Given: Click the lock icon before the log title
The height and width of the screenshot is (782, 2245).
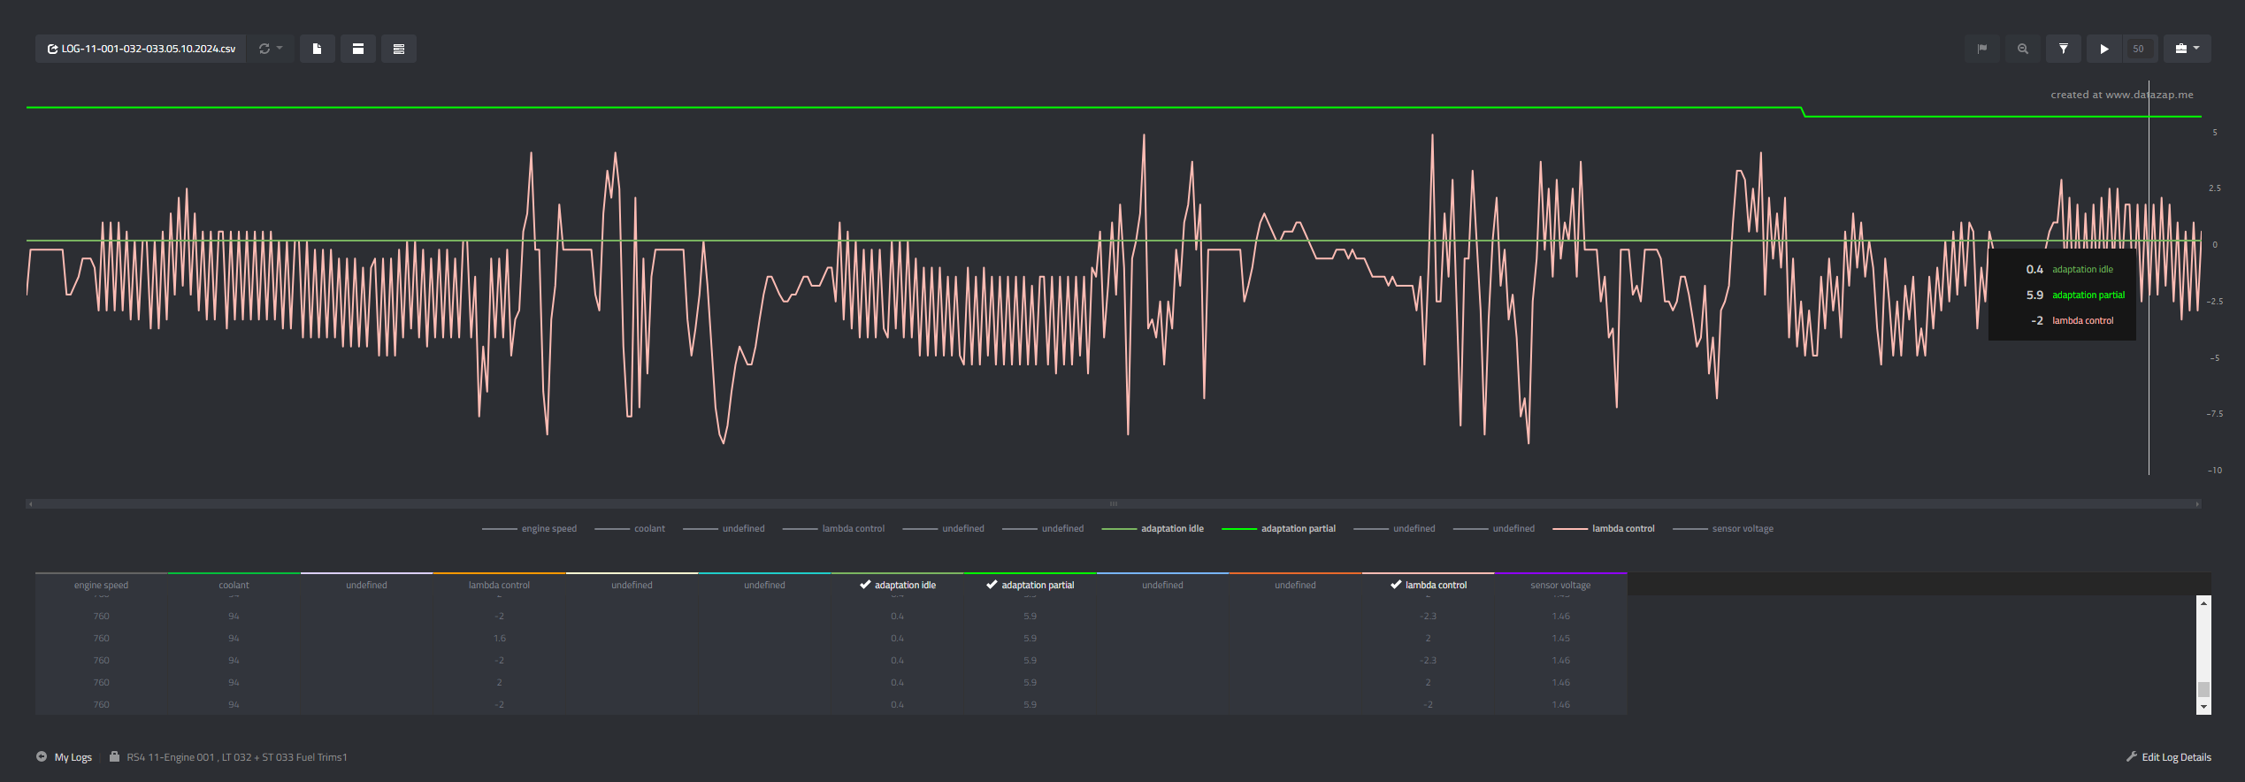Looking at the screenshot, I should 114,756.
